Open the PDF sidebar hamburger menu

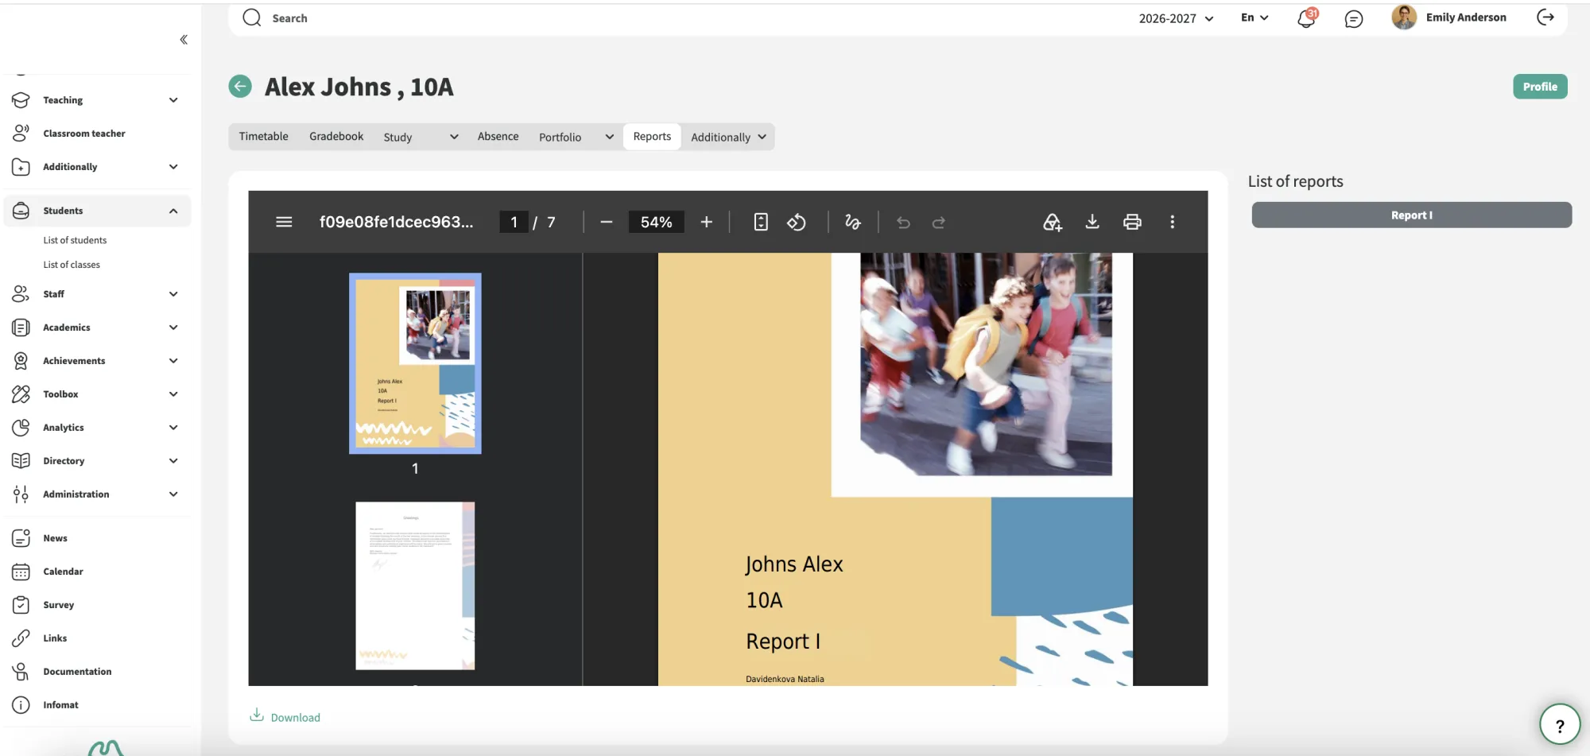pyautogui.click(x=284, y=222)
